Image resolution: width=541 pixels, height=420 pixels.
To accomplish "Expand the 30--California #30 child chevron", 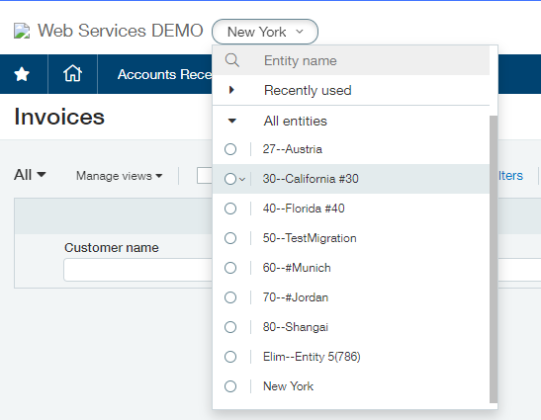I will pyautogui.click(x=242, y=179).
